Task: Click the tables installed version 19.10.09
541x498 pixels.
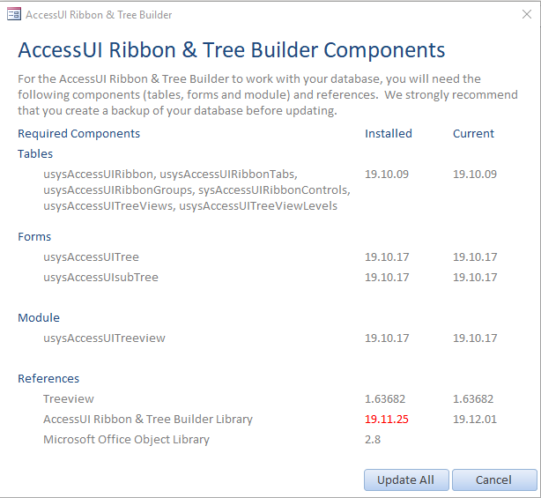Action: click(387, 174)
